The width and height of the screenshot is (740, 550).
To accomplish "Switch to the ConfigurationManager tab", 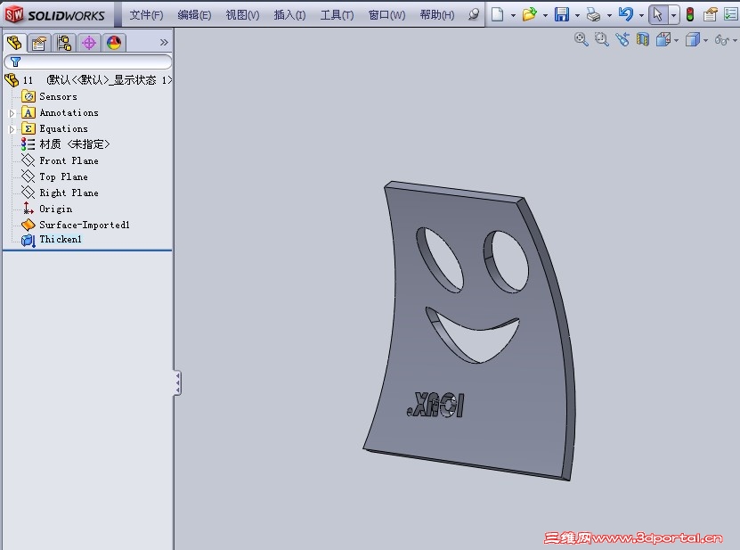I will (x=64, y=43).
